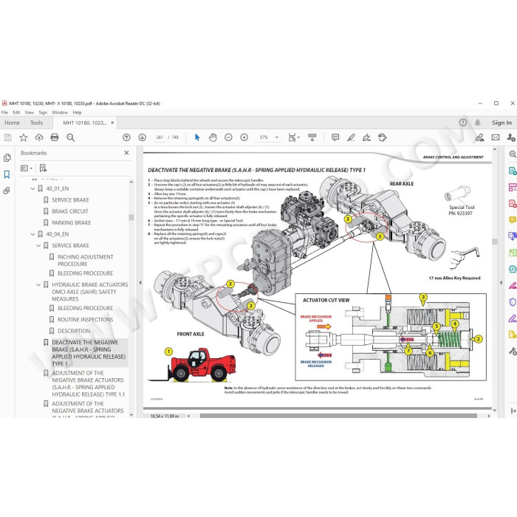Open More Tools wrench icon

pyautogui.click(x=513, y=351)
